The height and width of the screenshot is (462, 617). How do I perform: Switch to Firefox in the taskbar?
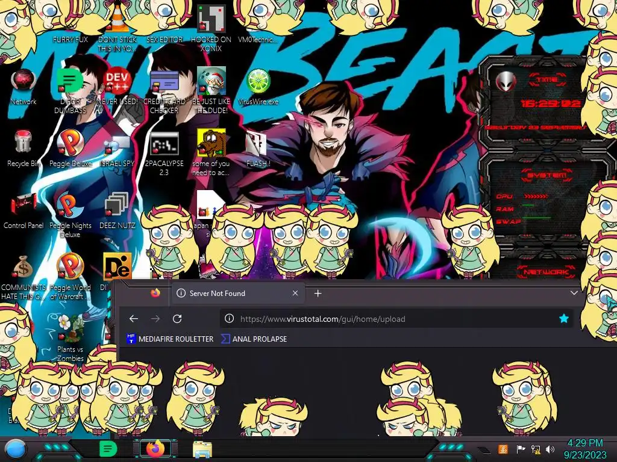[155, 449]
